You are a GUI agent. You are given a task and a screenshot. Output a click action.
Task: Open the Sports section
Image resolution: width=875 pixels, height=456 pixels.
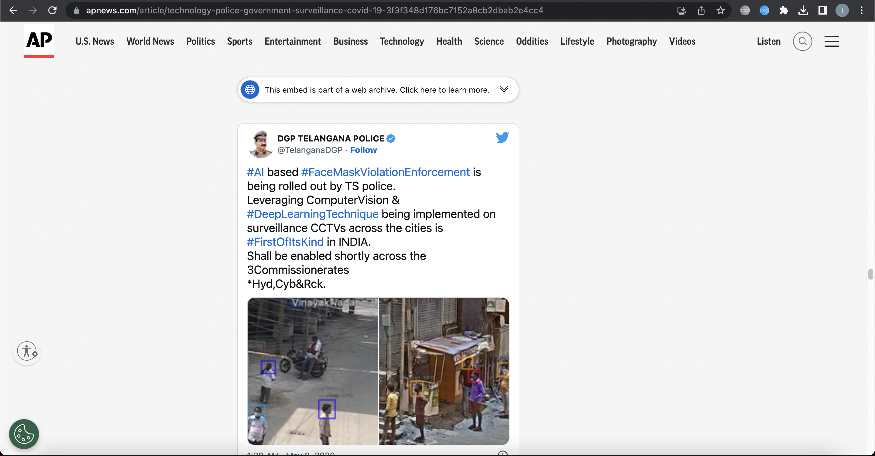click(239, 41)
